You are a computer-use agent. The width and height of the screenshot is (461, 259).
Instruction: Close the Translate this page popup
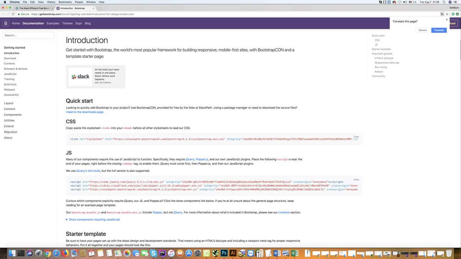(446, 20)
